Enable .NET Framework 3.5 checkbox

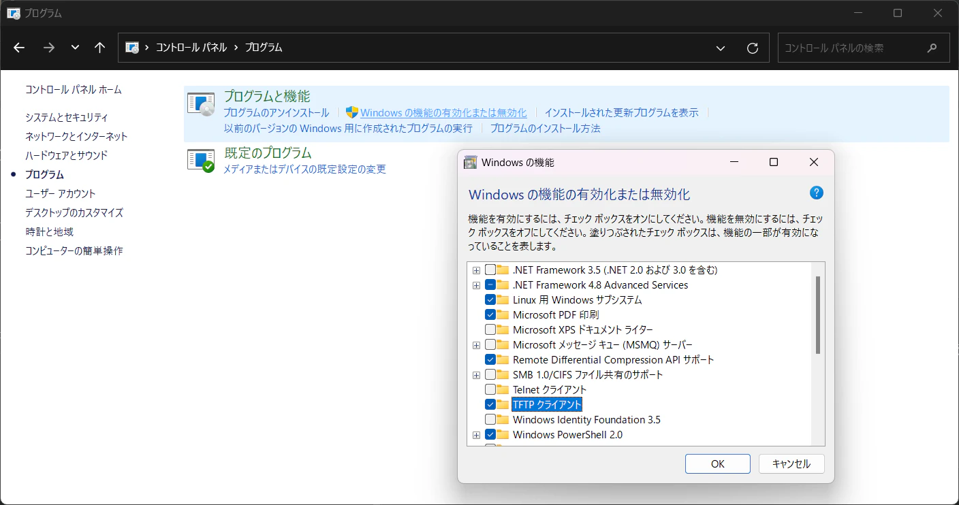coord(490,270)
